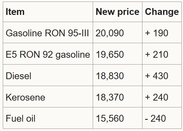Click the + 240 Kerosene change value
Viewport: 183px width, 131px height.
[x=156, y=97]
